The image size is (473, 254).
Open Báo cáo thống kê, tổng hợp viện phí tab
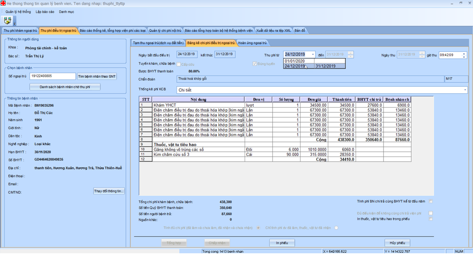pos(113,30)
